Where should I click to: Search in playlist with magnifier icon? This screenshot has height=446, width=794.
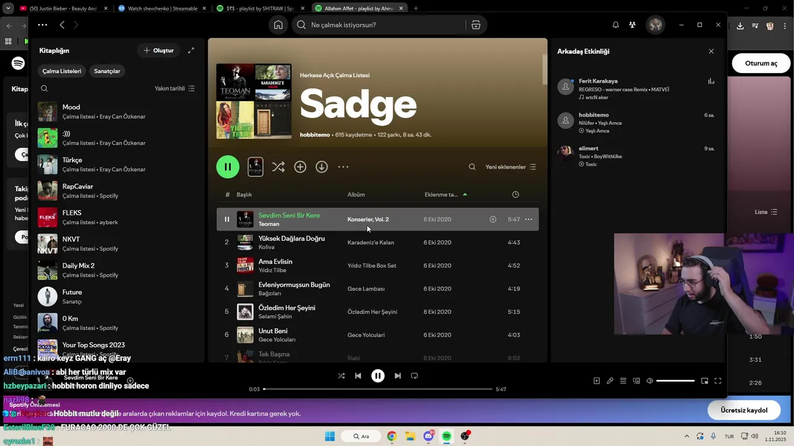click(x=472, y=167)
